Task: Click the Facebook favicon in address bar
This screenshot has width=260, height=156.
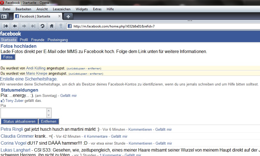Action: (70, 26)
